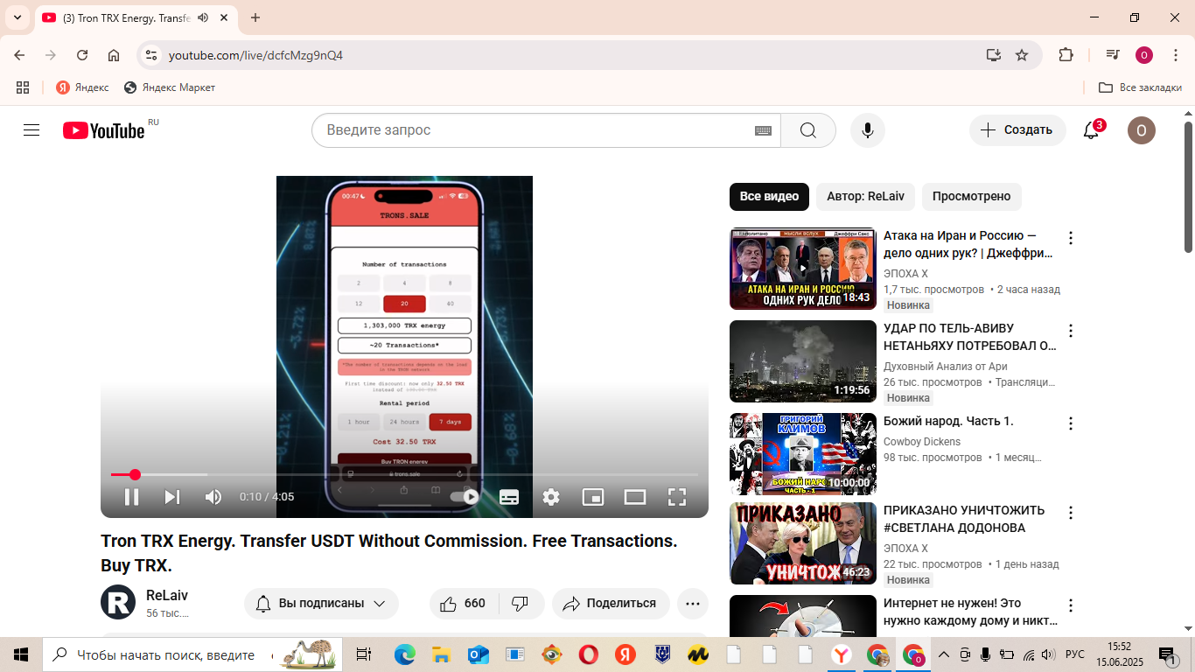Viewport: 1195px width, 672px height.
Task: Open the Интернет не нужен video title
Action: click(x=970, y=612)
